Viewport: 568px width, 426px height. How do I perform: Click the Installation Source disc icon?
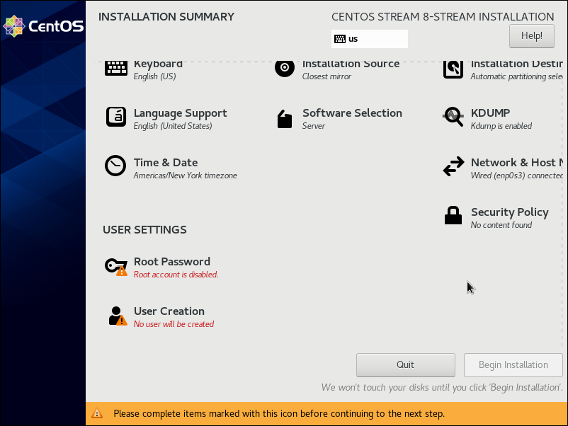285,68
